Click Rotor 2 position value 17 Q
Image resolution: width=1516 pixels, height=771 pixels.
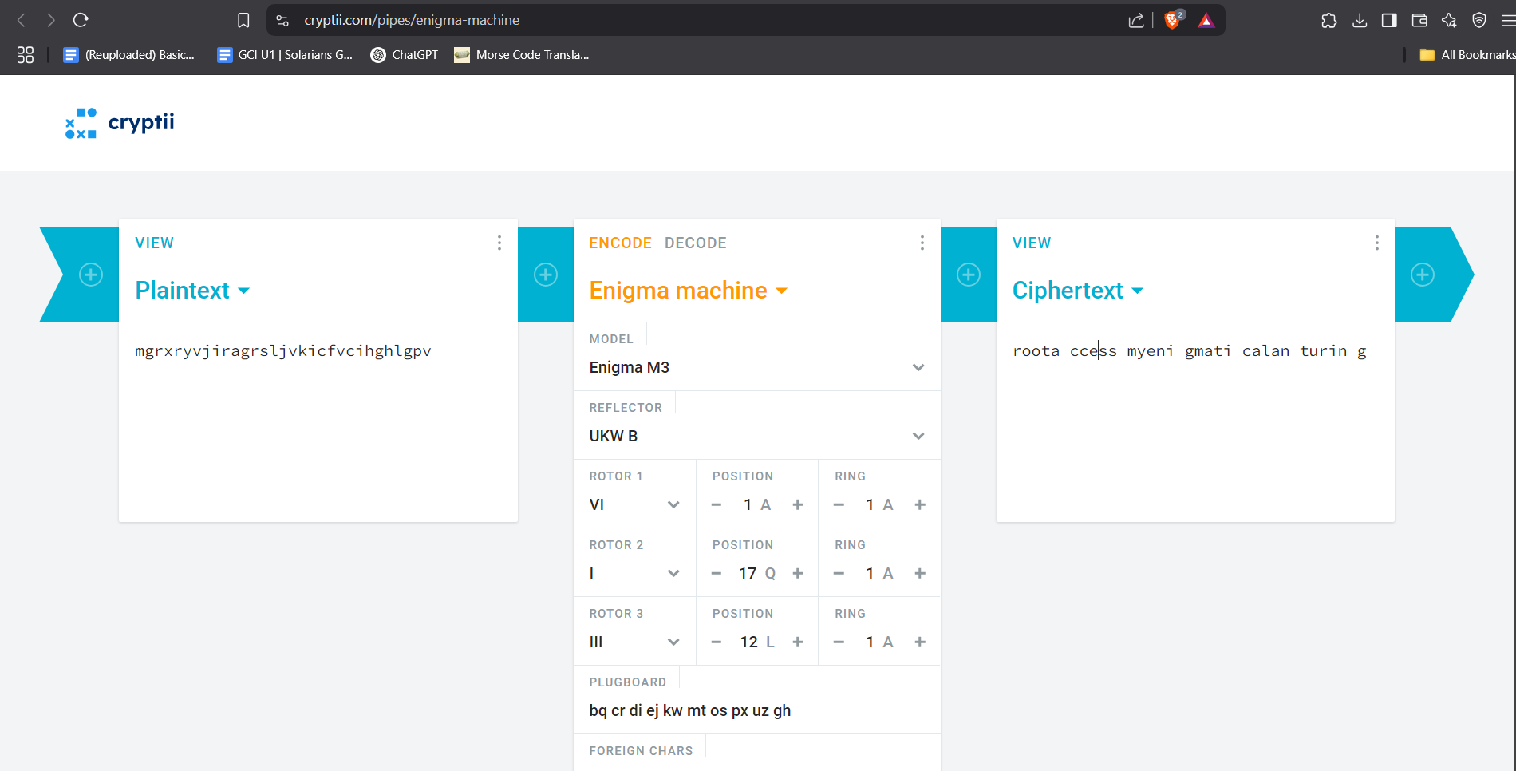(757, 573)
